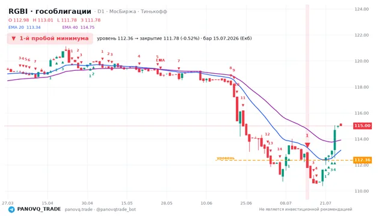Click the '1-й пробой минимума' red badge
385x216 pixels.
click(50, 38)
